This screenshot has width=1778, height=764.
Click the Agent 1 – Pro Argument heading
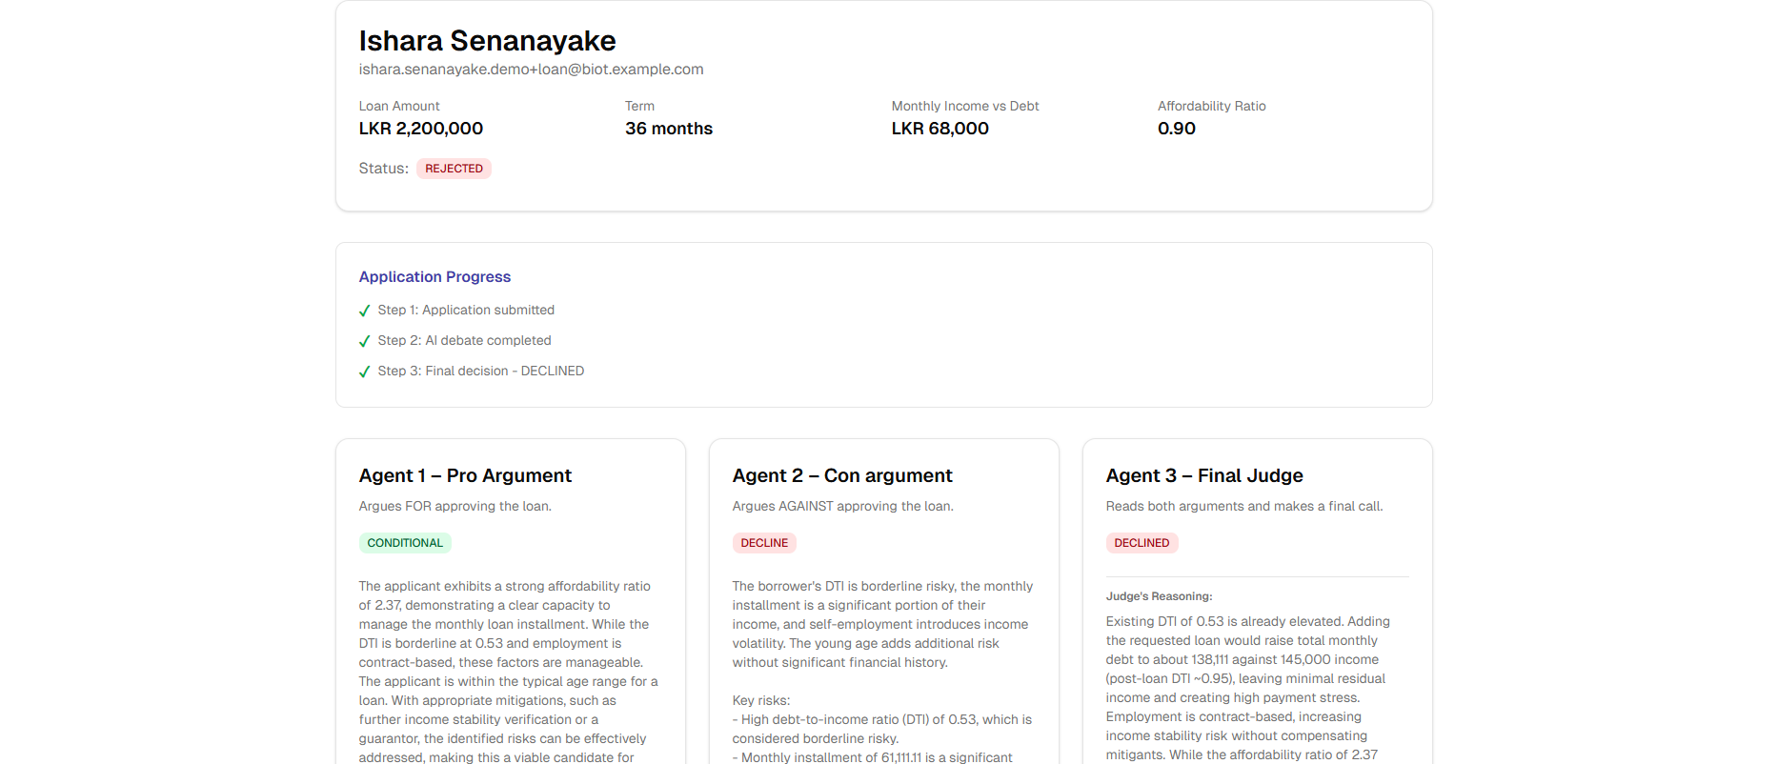[x=465, y=475]
